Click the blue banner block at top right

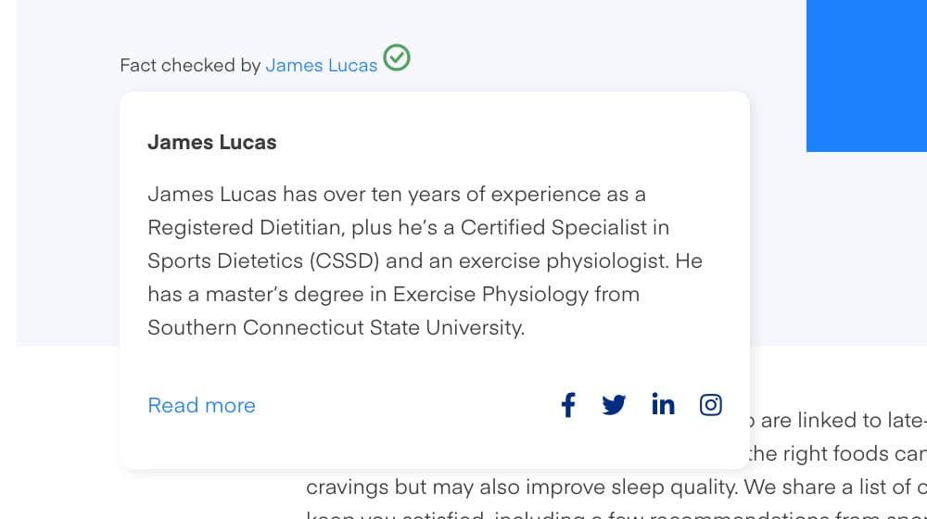coord(867,76)
